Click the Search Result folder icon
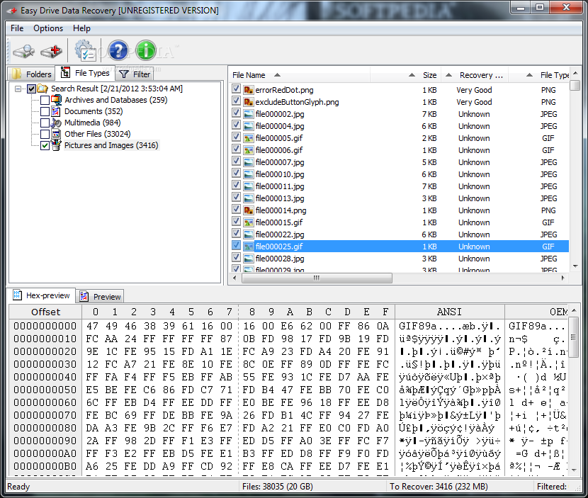 click(43, 89)
